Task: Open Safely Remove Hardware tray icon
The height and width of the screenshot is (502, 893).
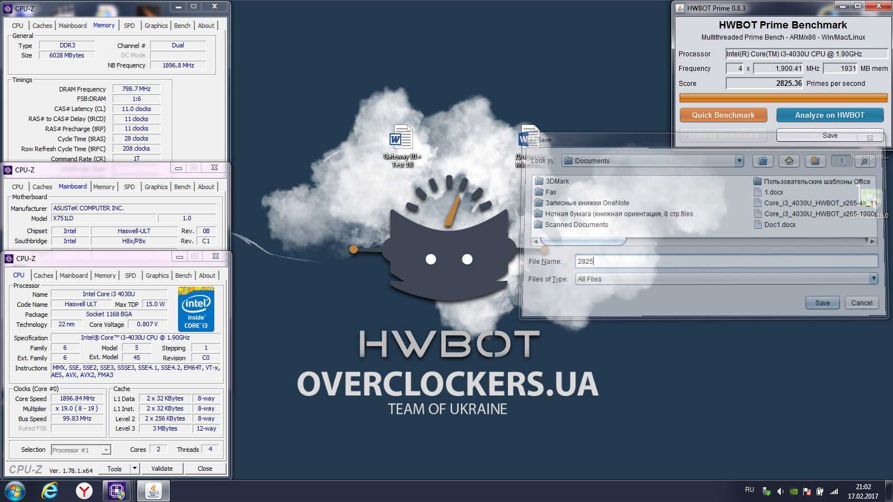Action: (x=767, y=491)
